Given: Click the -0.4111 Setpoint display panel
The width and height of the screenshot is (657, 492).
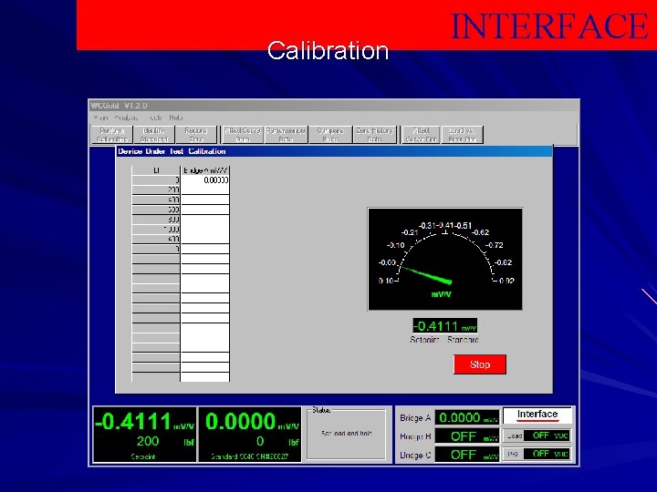Looking at the screenshot, I should [x=144, y=435].
